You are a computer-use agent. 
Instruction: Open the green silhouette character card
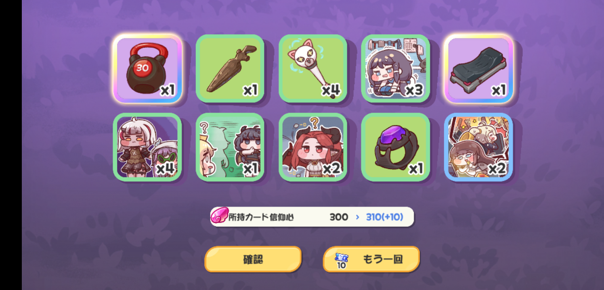click(230, 147)
